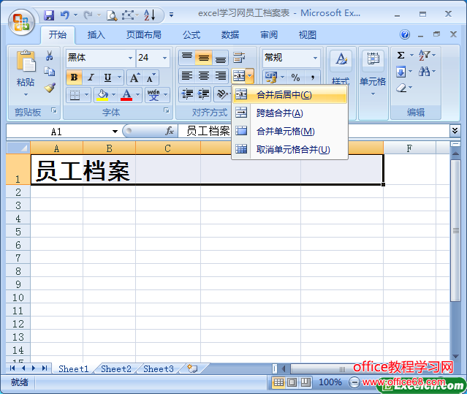Open the font size dropdown showing 24
Viewport: 467px width, 394px height.
click(164, 58)
